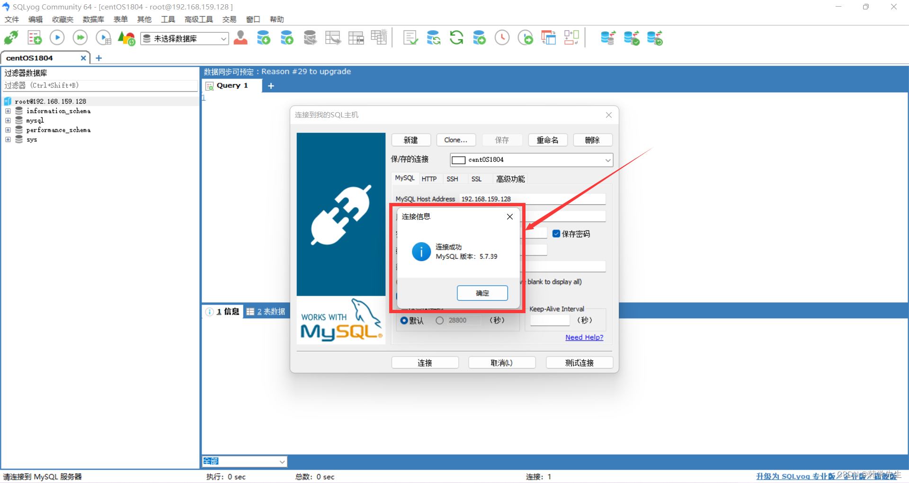Open the user manager person icon
Image resolution: width=909 pixels, height=483 pixels.
coord(241,37)
